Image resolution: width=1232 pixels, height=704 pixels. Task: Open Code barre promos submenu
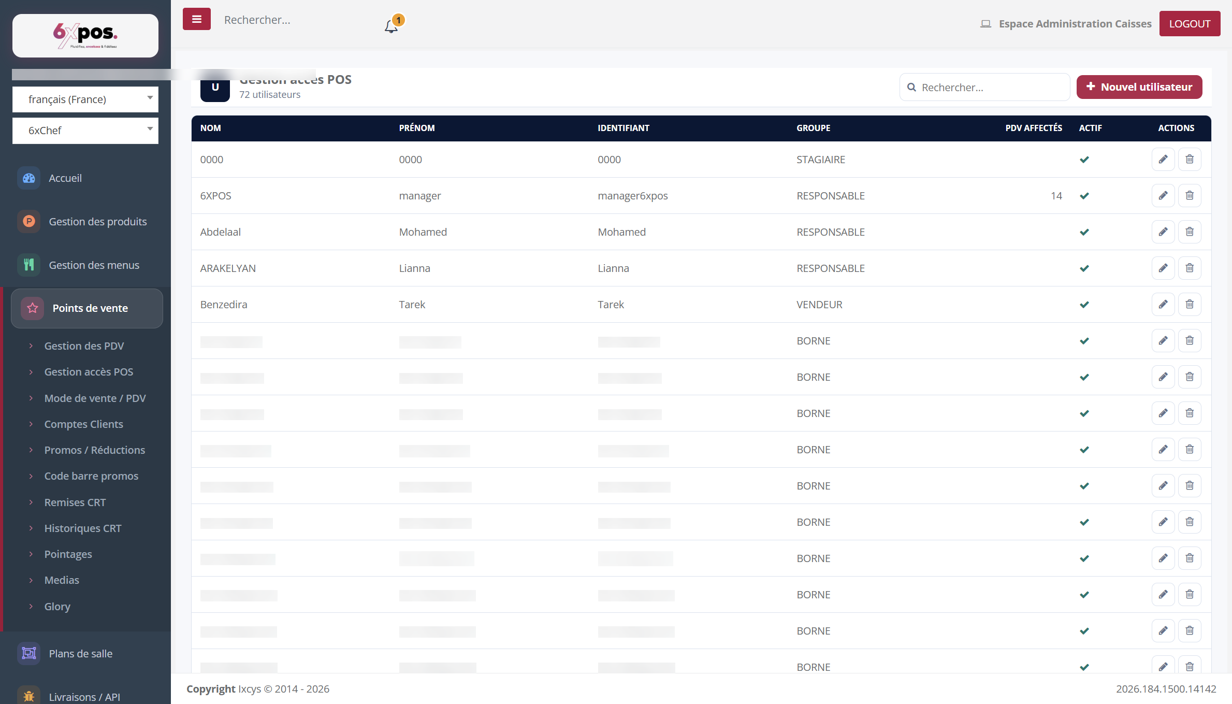[91, 476]
